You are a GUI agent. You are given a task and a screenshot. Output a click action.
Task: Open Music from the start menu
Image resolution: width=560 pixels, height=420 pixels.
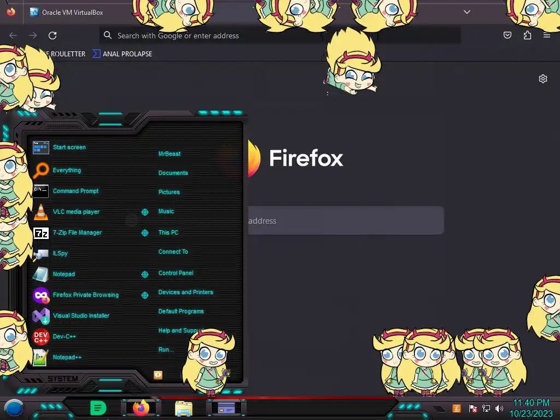[x=166, y=212]
